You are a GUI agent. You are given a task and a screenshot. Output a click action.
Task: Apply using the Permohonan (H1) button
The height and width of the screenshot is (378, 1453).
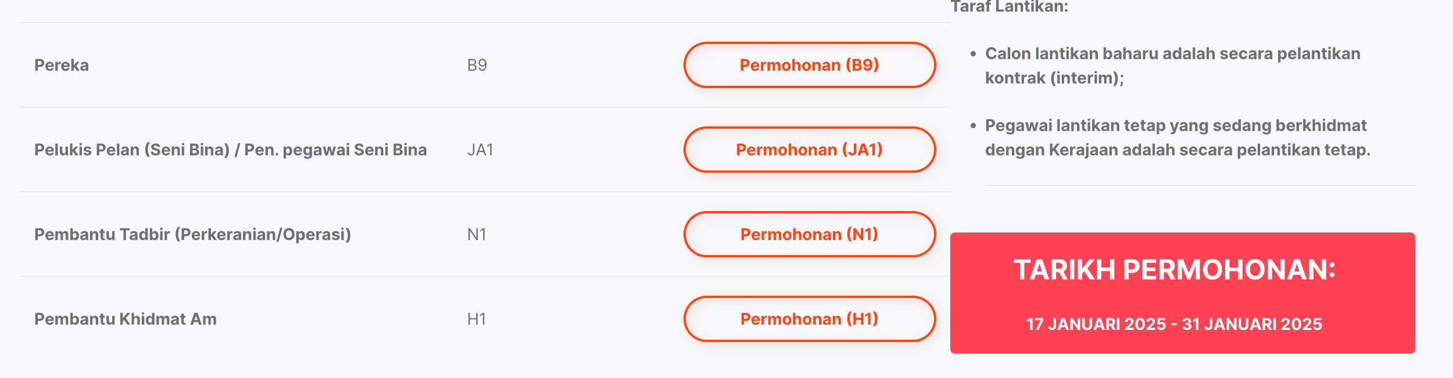click(809, 319)
